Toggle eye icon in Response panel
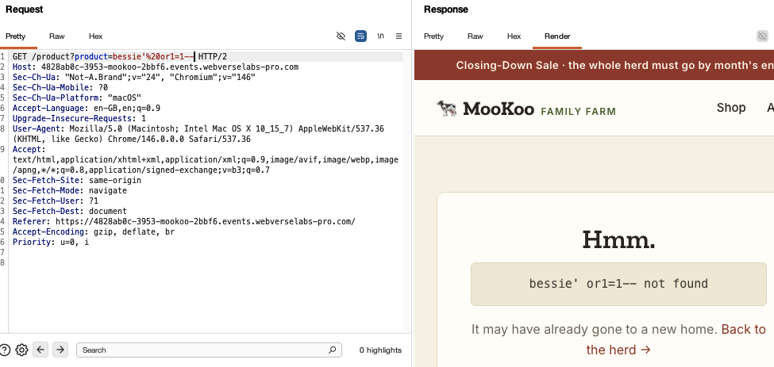 [x=762, y=36]
